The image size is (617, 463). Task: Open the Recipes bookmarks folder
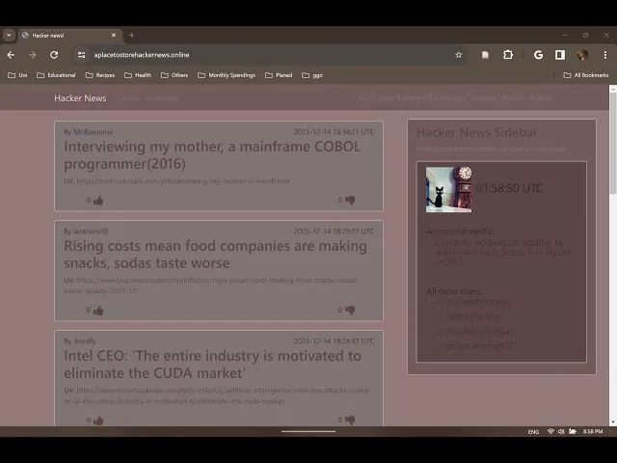click(100, 75)
